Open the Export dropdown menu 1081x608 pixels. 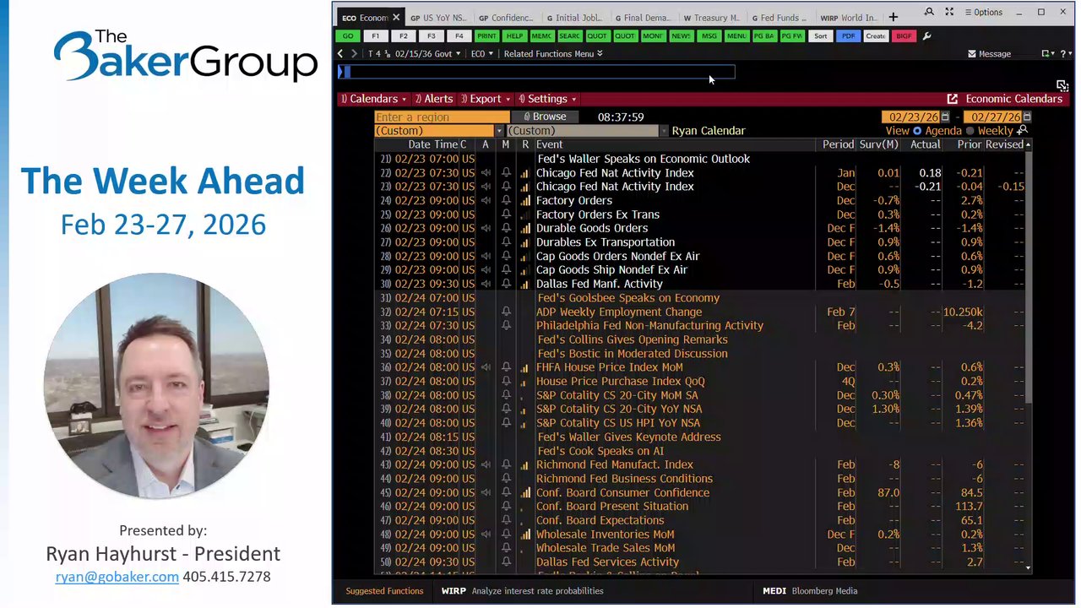coord(484,99)
